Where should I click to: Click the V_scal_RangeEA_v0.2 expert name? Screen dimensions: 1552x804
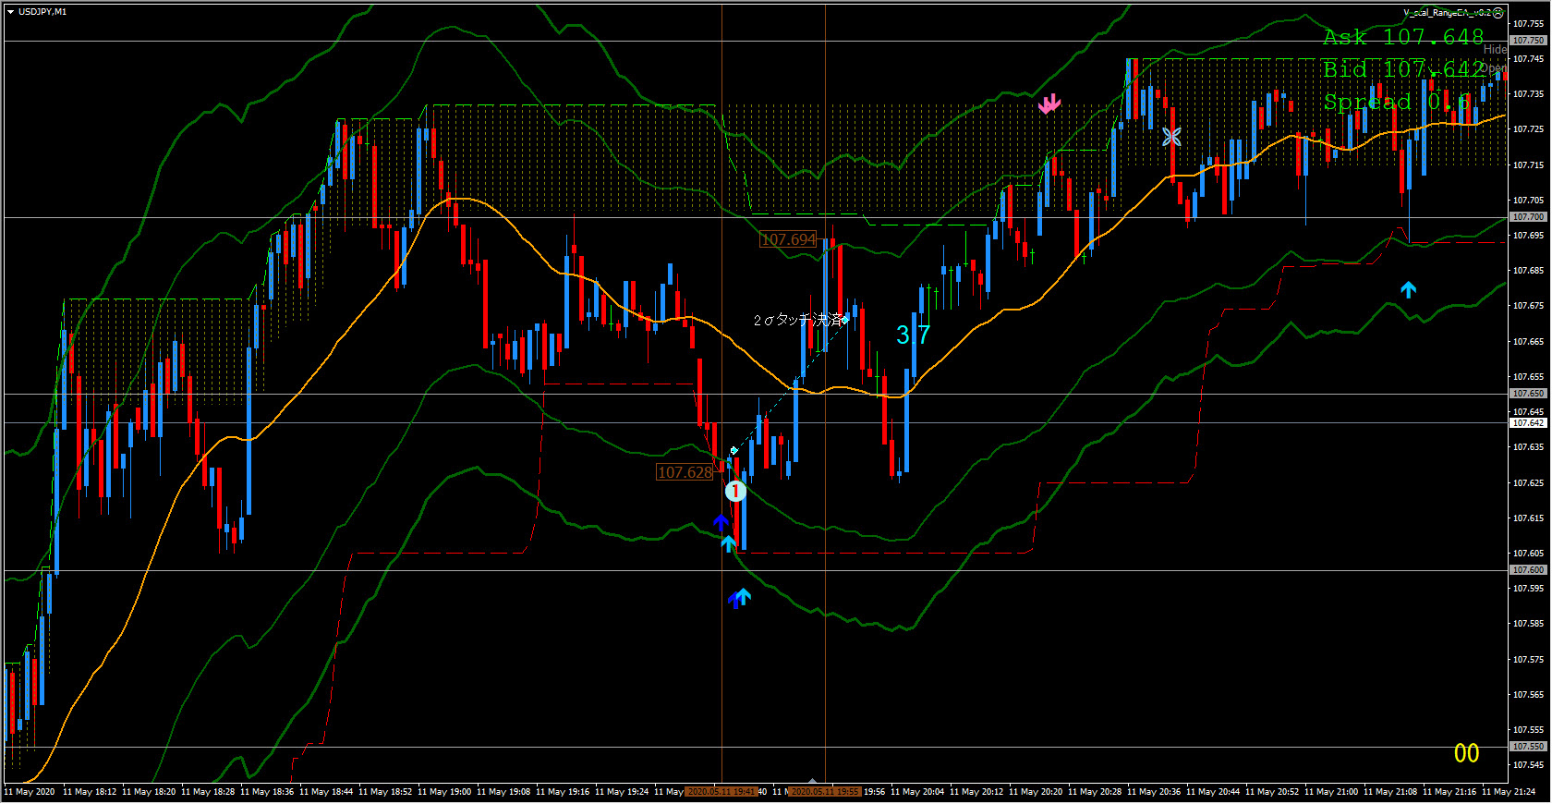pos(1447,13)
